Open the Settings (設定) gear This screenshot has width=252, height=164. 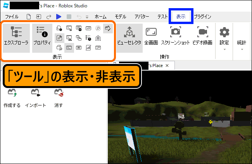[x=224, y=36]
